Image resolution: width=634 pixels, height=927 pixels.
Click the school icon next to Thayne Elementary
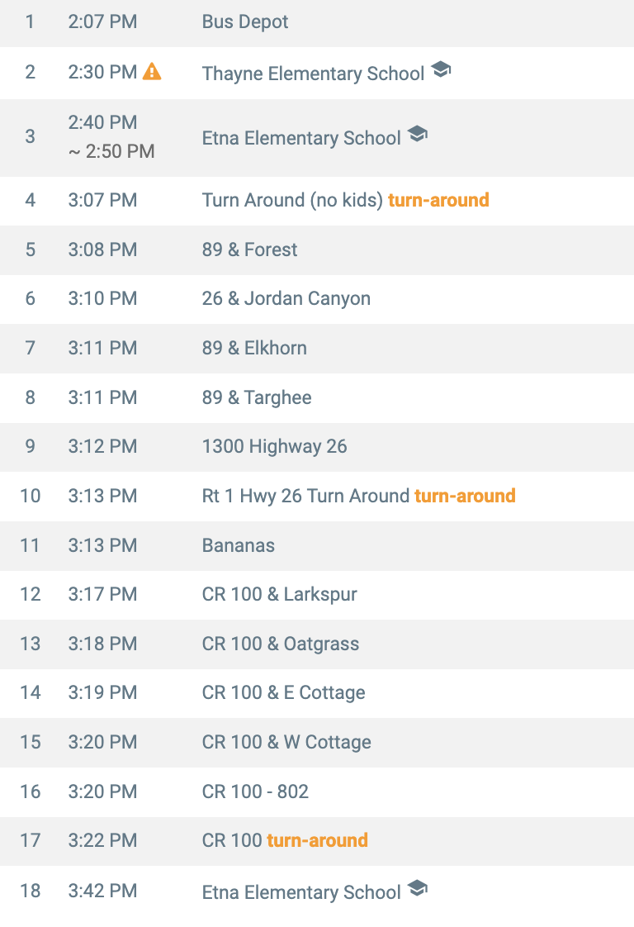[x=441, y=71]
